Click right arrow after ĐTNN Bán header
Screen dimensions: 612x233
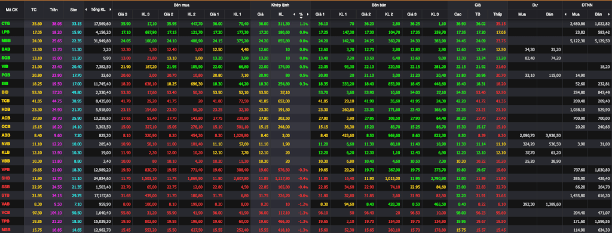(610, 14)
